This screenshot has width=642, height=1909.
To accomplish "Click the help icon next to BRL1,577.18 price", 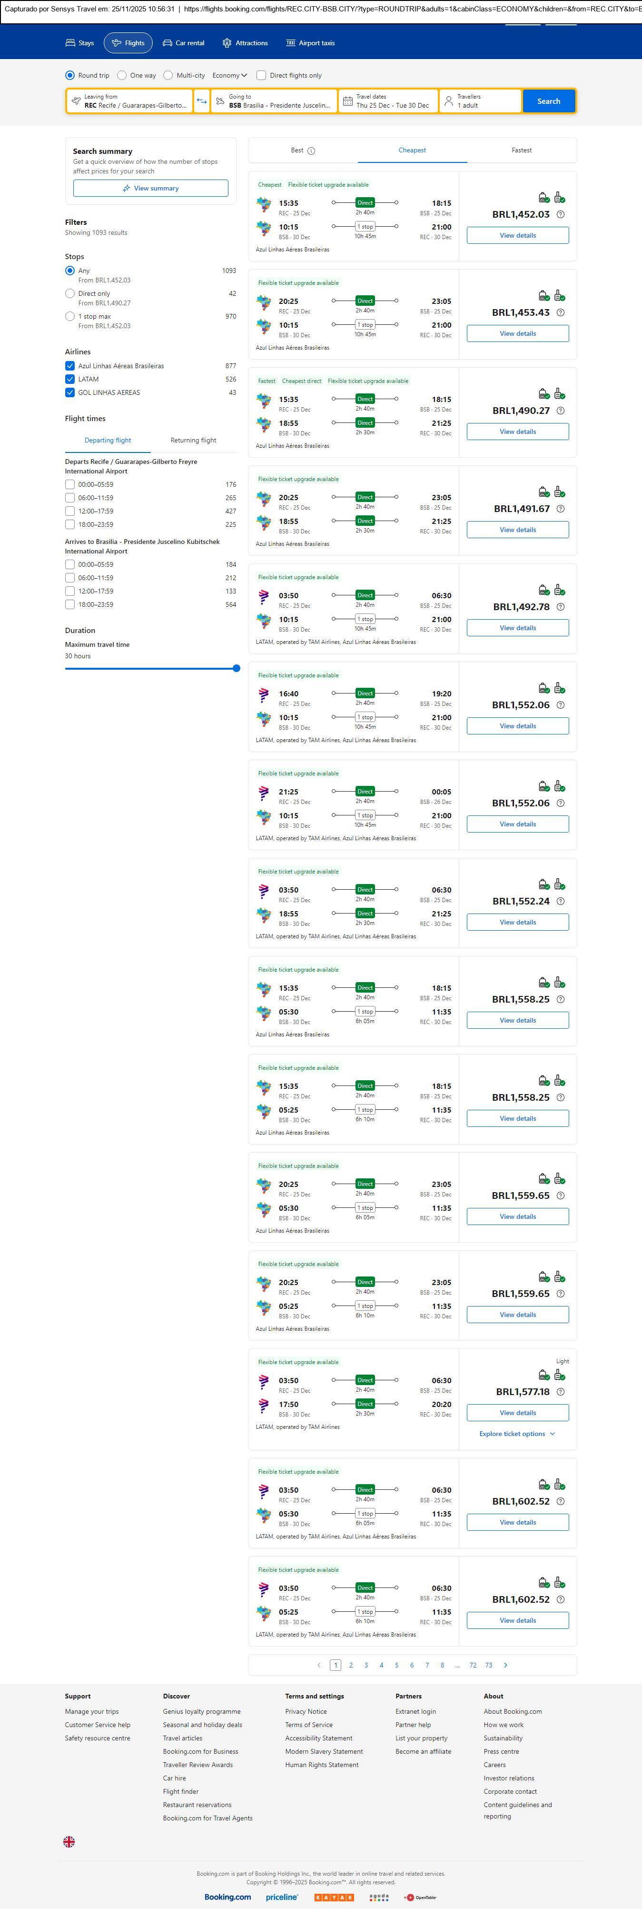I will (561, 1391).
